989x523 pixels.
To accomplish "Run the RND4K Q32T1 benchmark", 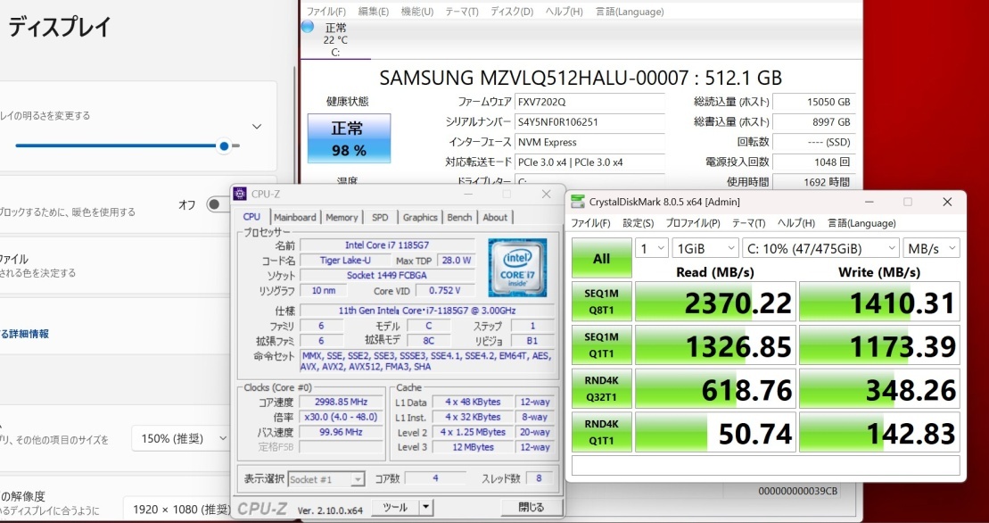I will pos(601,389).
